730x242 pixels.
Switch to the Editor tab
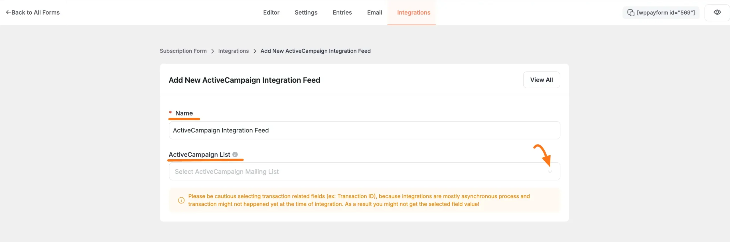[x=271, y=13]
